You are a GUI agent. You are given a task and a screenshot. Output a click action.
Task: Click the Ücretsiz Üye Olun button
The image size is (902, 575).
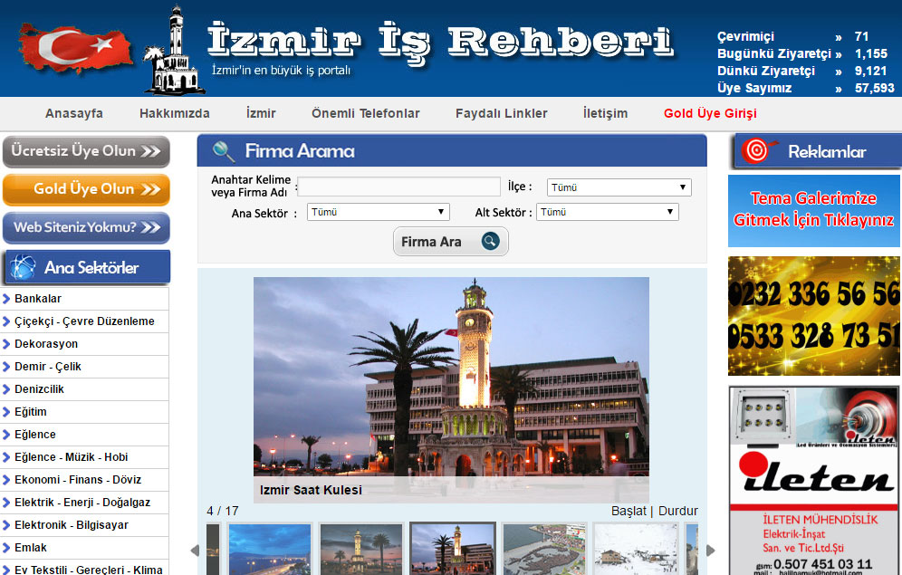point(86,152)
